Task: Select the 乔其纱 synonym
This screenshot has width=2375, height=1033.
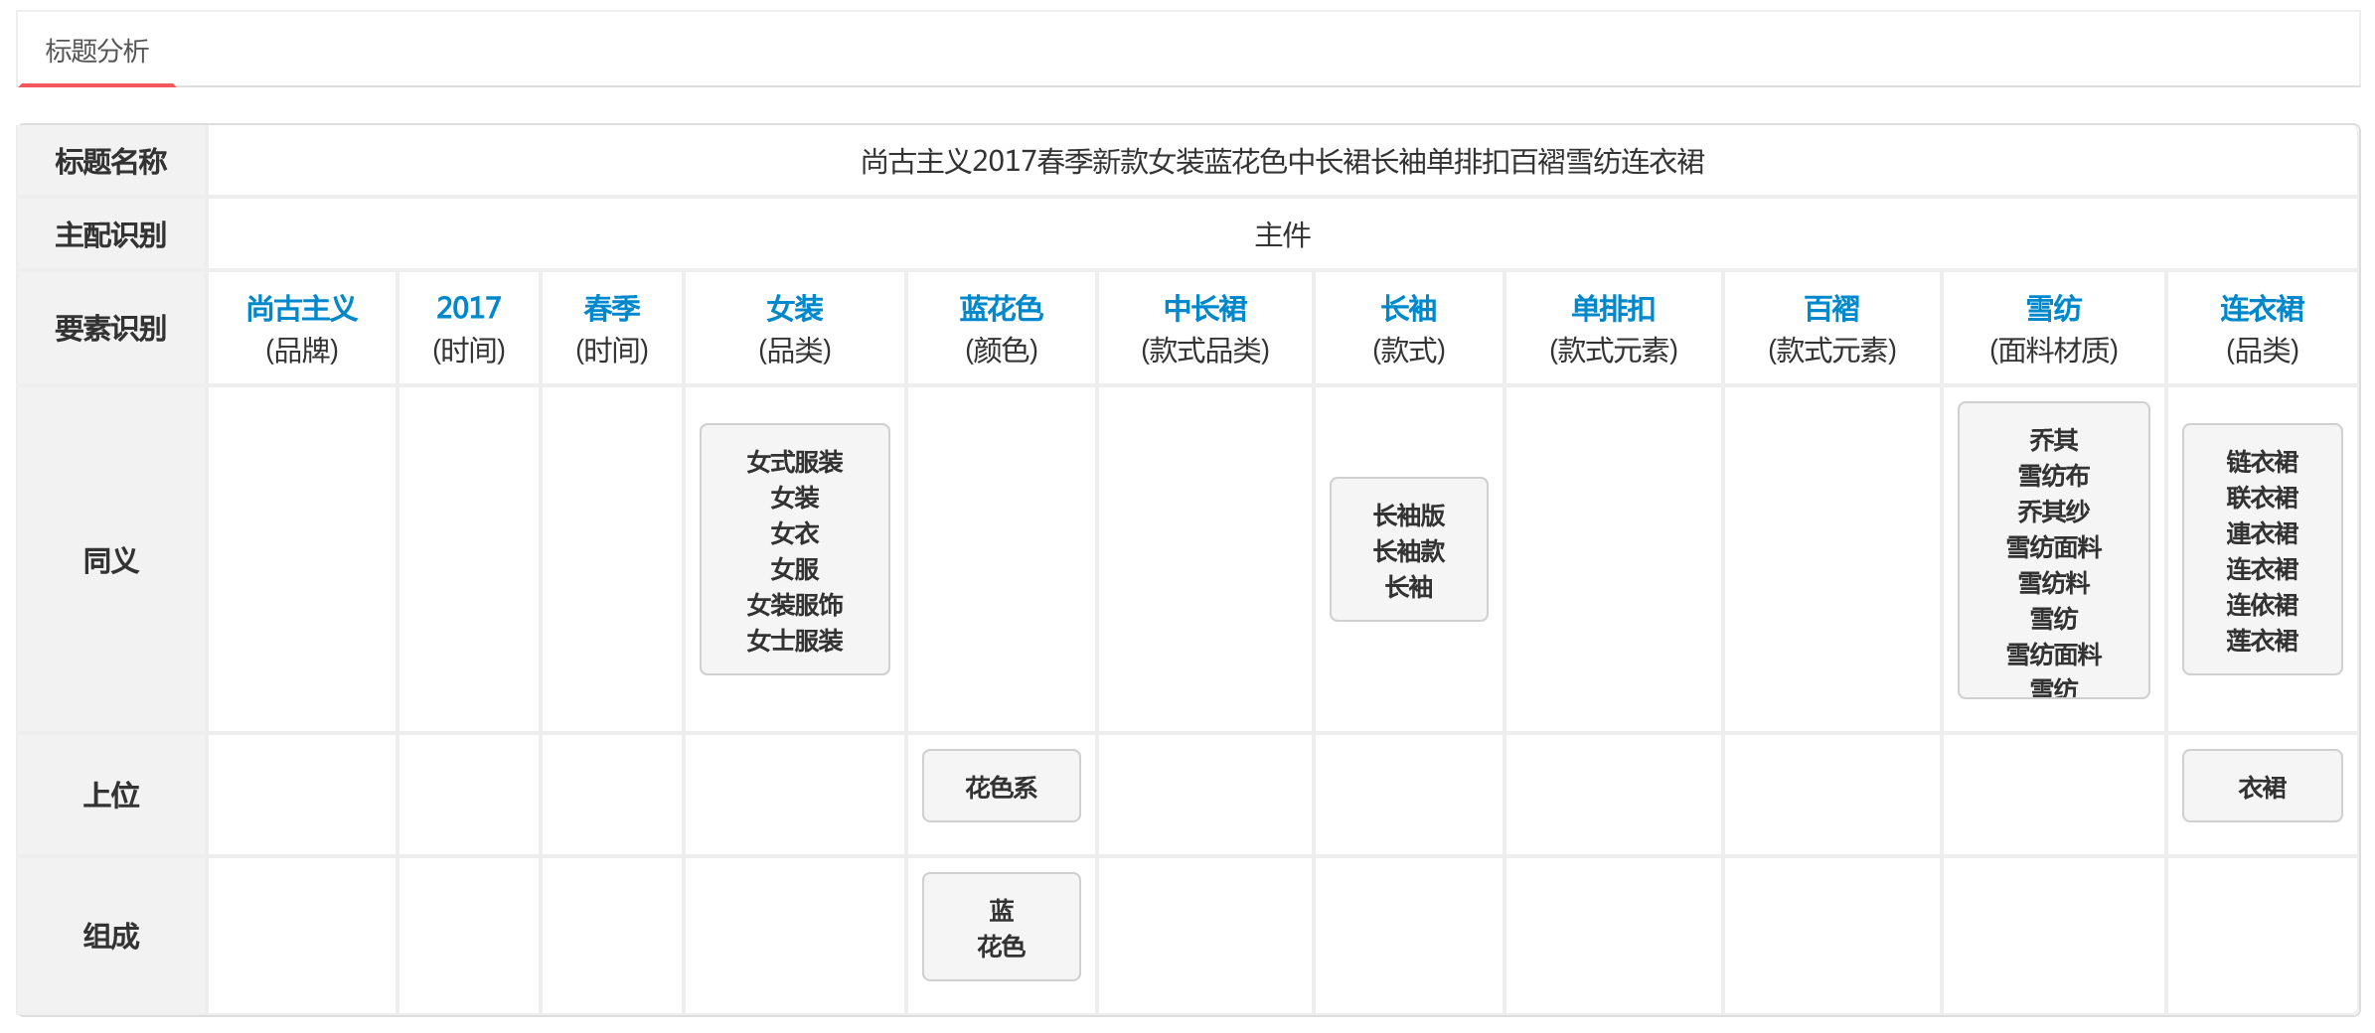Action: pos(2054,512)
